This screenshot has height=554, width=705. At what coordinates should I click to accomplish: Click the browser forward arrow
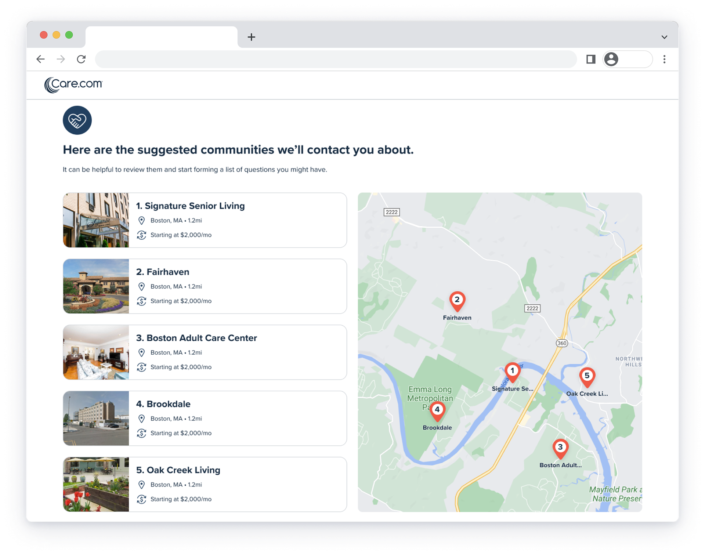(61, 59)
